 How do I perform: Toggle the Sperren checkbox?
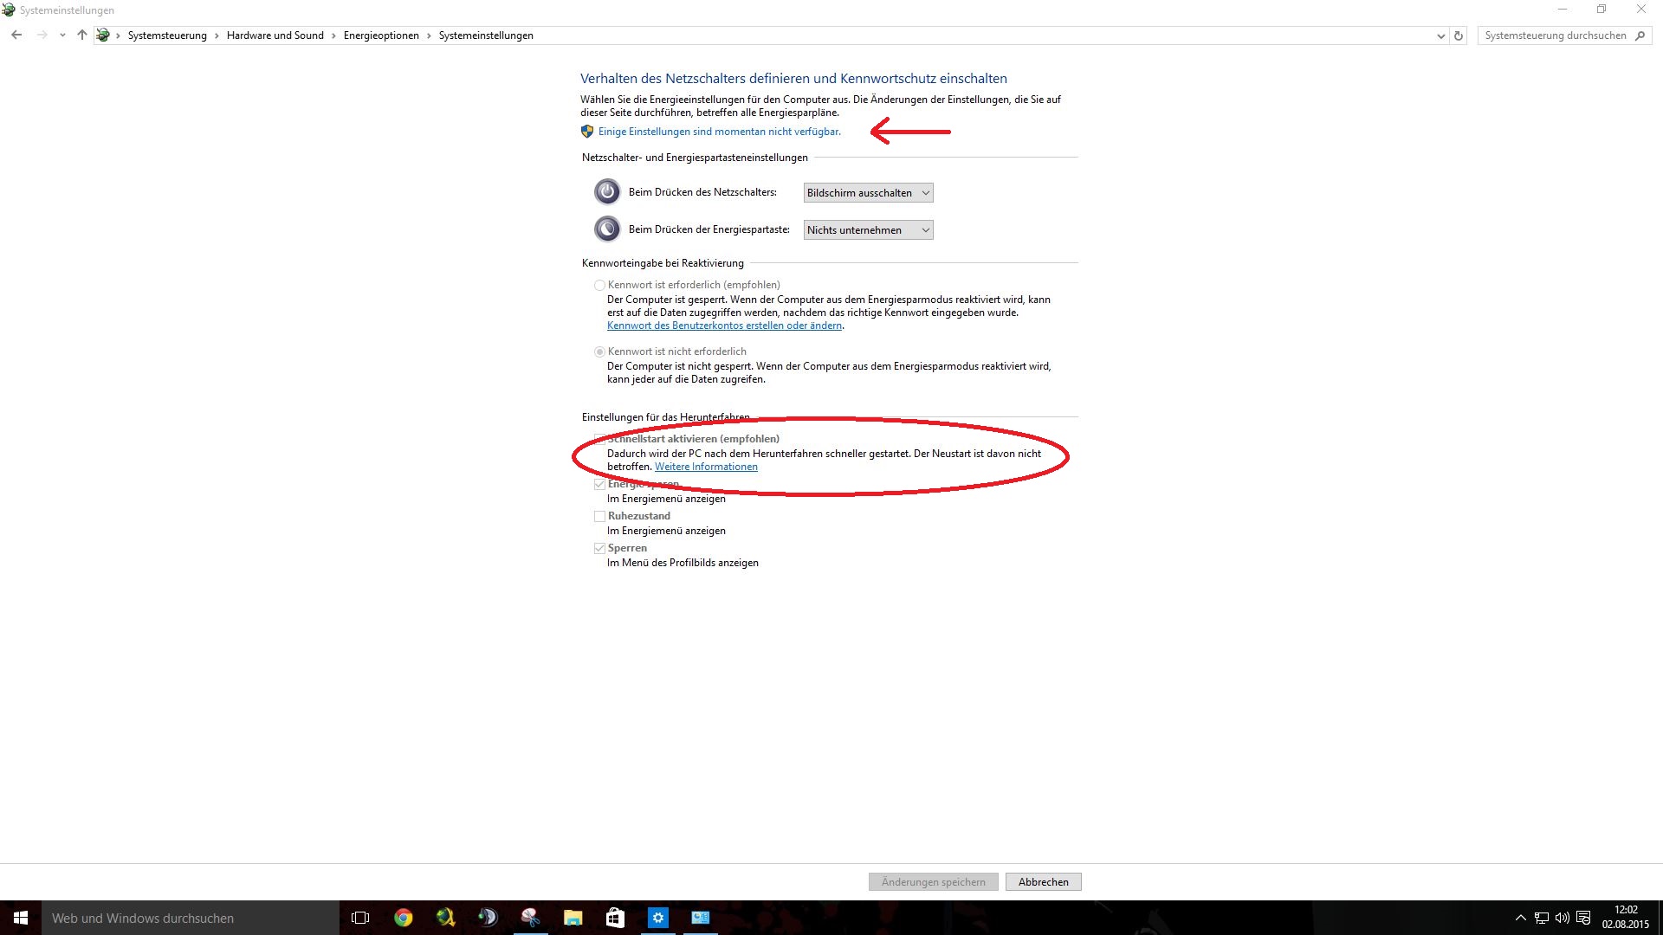pyautogui.click(x=599, y=548)
